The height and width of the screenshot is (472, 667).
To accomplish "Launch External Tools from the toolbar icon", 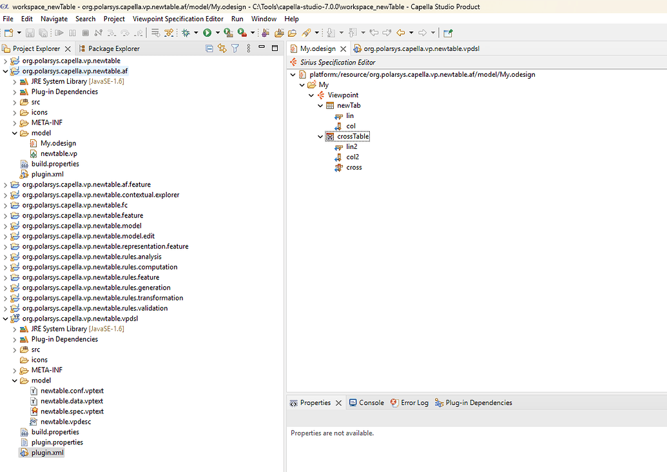I will [x=242, y=32].
